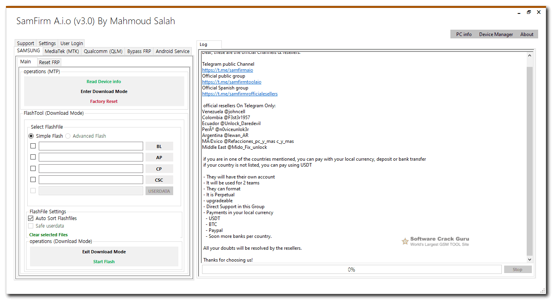The image size is (552, 300).
Task: Open the samfirmrofficialesellers Telegram link
Action: pos(240,94)
